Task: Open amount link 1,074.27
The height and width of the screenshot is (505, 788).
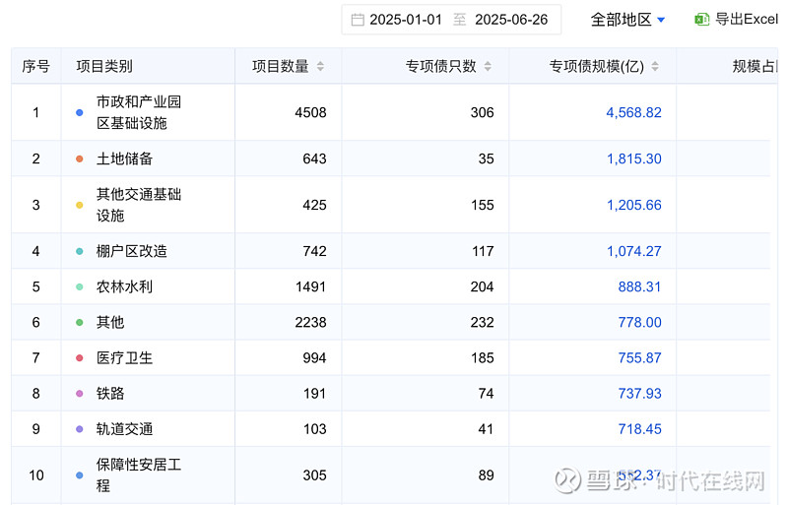Action: click(x=634, y=251)
